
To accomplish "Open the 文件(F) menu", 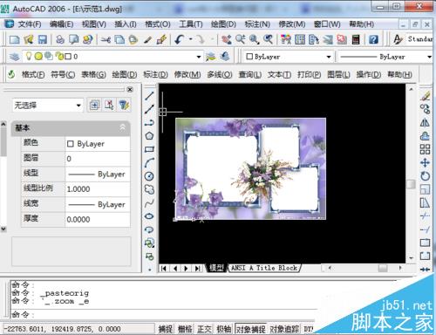I will [30, 24].
